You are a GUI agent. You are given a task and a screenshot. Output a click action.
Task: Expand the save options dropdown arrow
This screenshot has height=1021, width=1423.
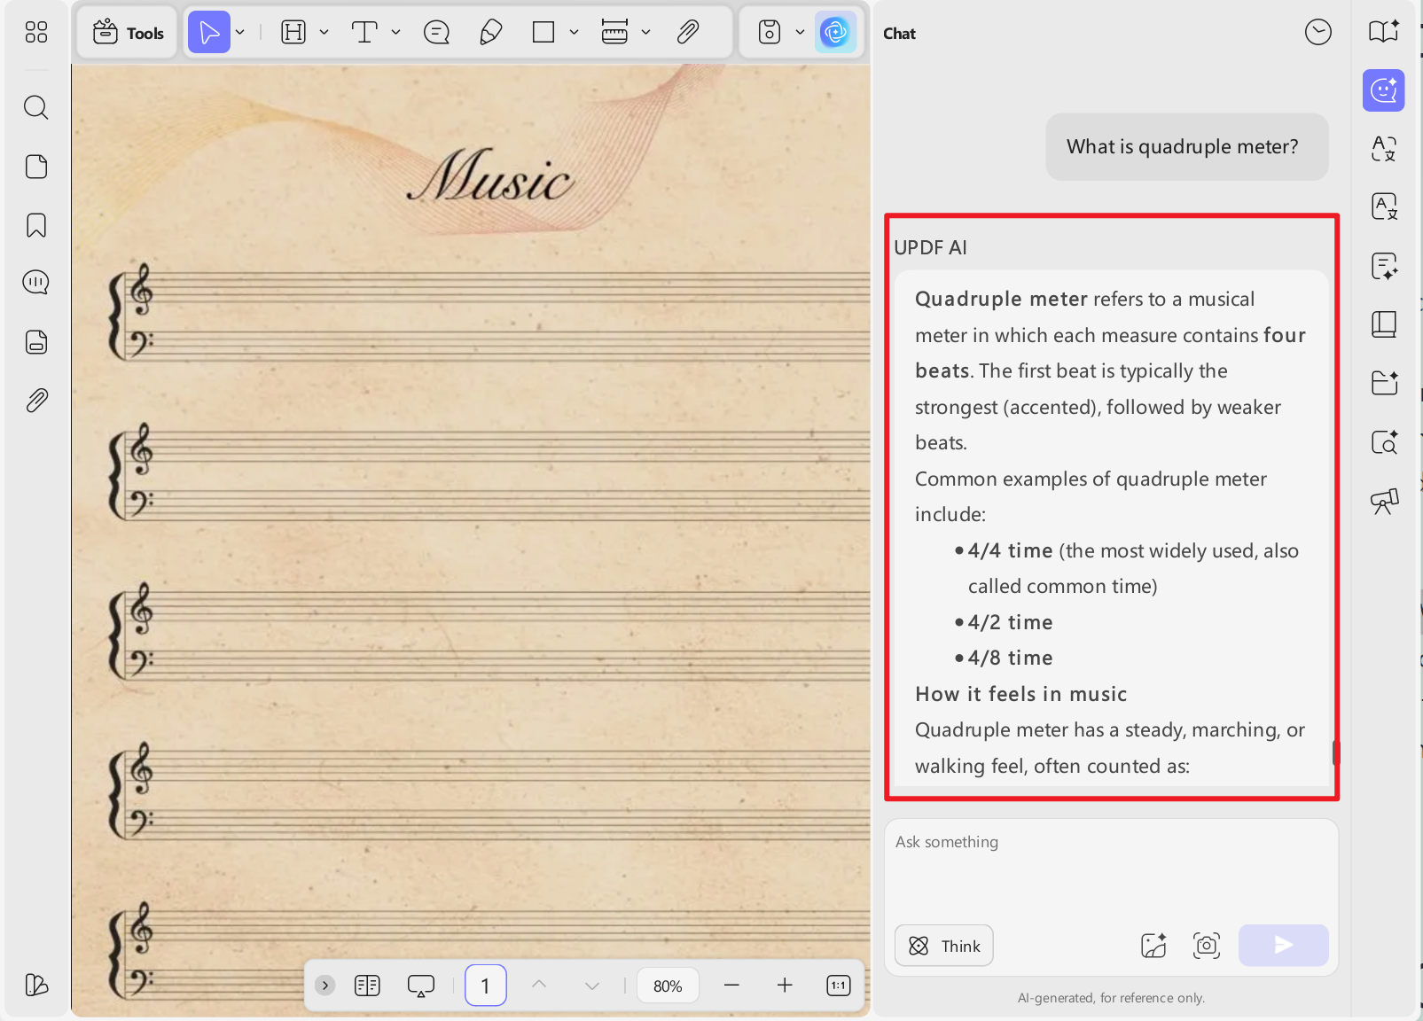pyautogui.click(x=800, y=33)
